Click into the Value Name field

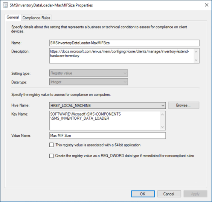[107, 136]
